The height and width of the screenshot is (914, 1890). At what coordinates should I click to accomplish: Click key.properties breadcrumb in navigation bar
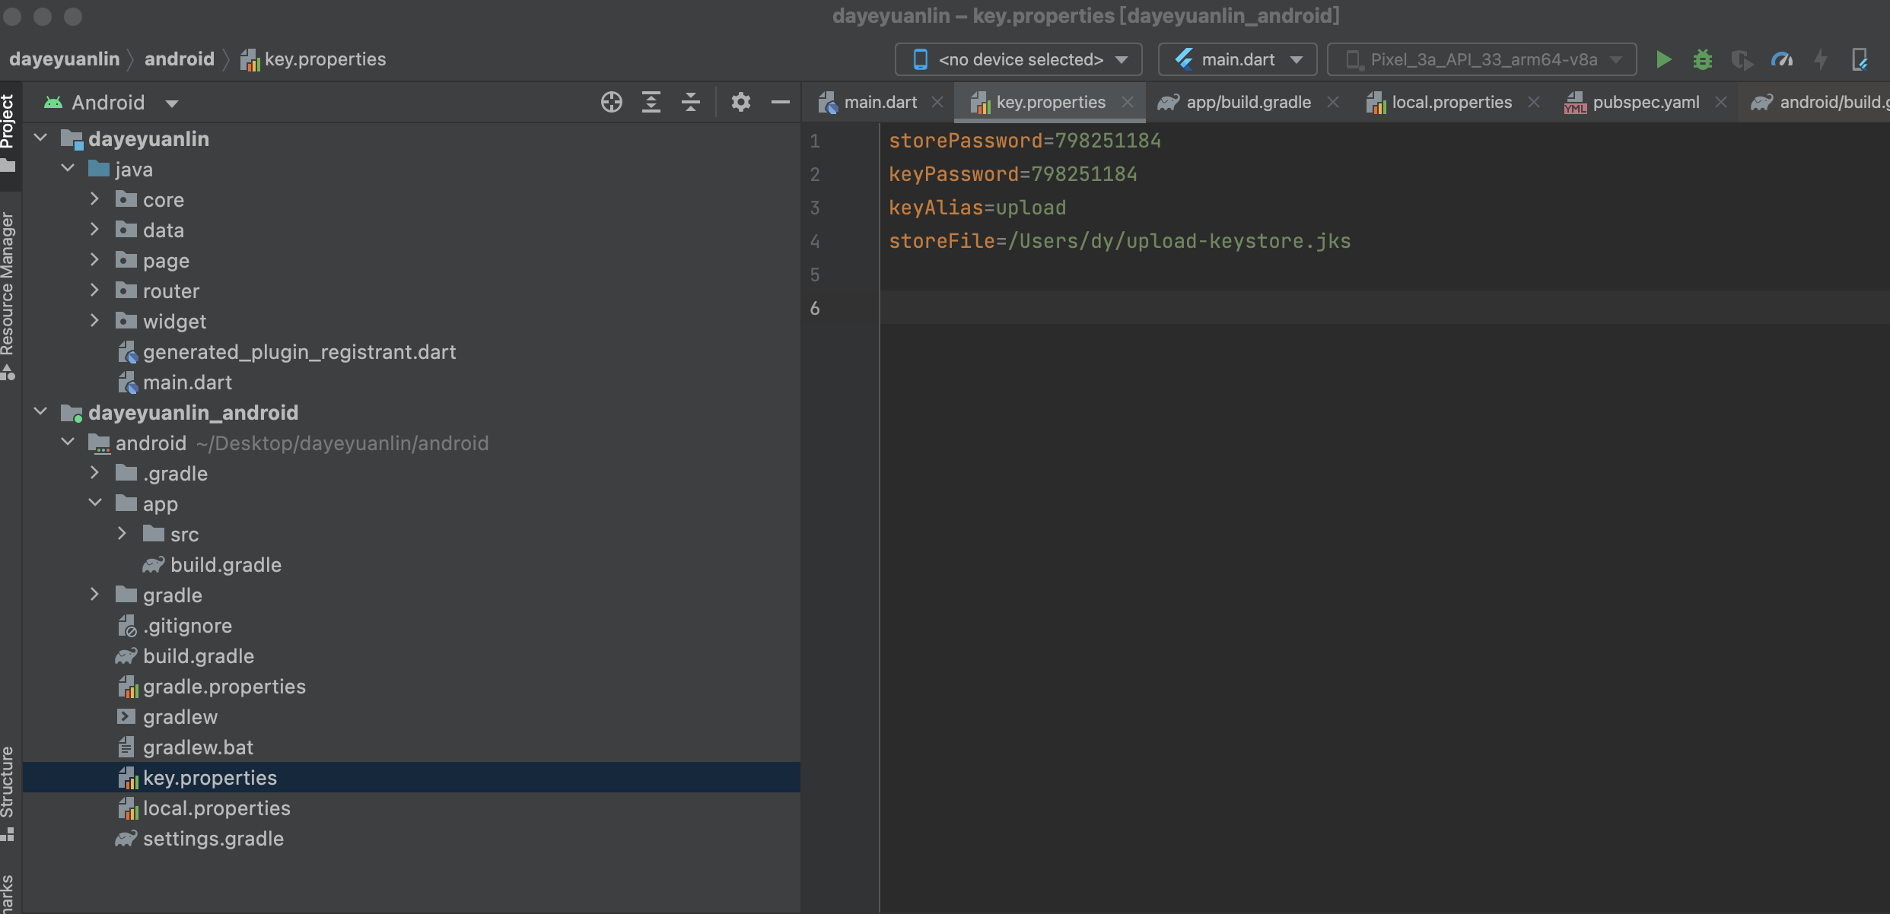point(313,59)
